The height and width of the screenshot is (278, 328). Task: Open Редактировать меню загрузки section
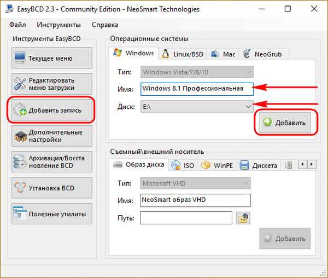51,84
